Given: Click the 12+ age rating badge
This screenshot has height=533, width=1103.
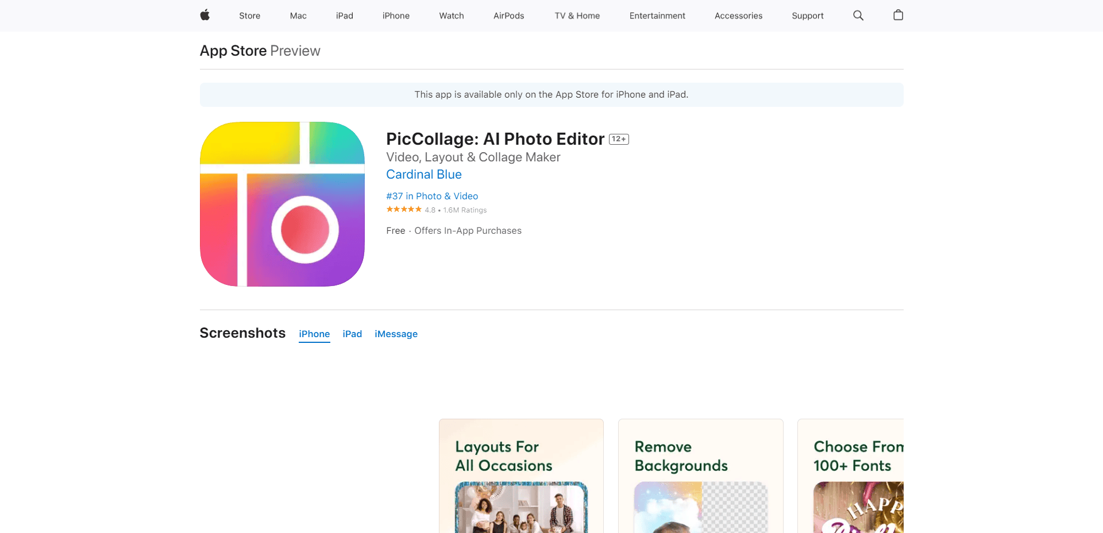Looking at the screenshot, I should [x=619, y=139].
